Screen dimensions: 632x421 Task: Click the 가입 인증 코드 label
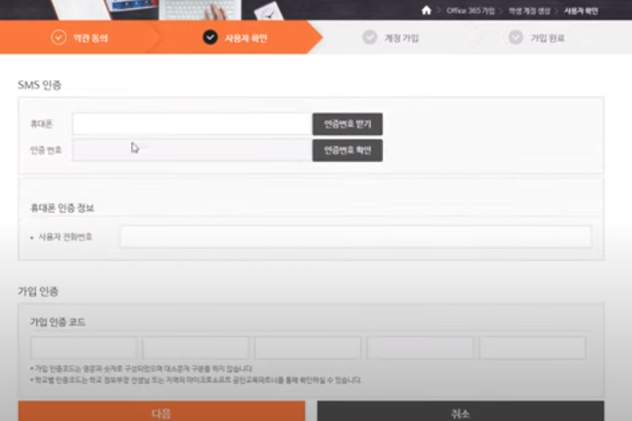pos(58,322)
